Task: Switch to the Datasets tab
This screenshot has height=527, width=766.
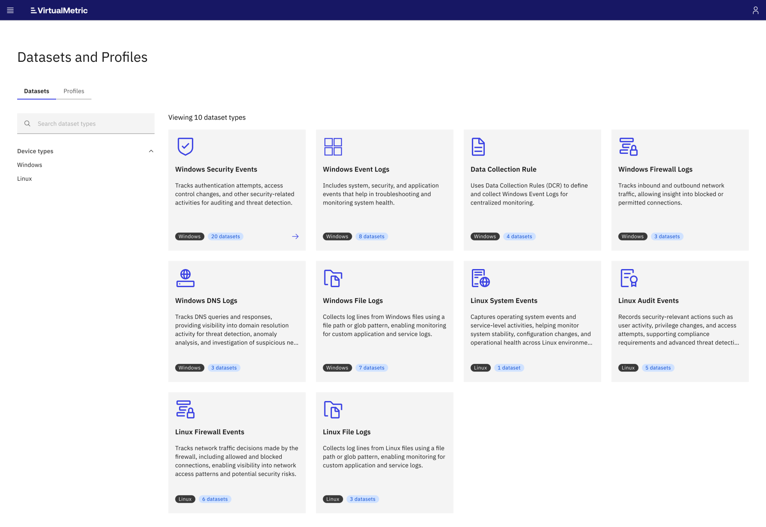Action: pyautogui.click(x=36, y=91)
